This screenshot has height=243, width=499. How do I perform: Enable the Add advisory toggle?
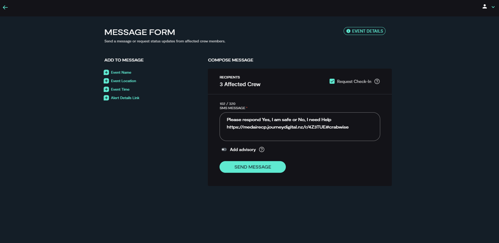(x=223, y=150)
